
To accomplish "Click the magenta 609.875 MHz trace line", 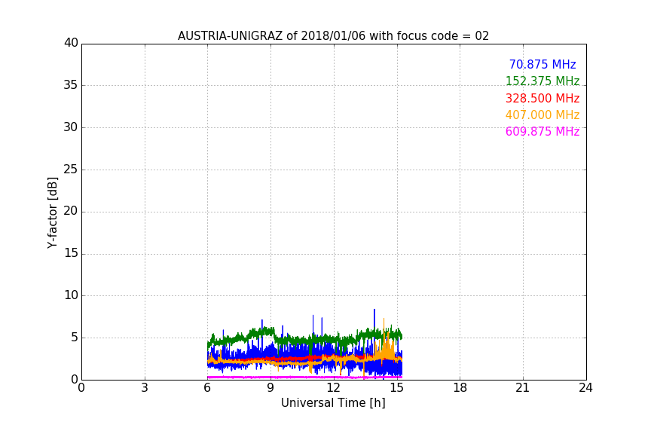I will [x=304, y=377].
